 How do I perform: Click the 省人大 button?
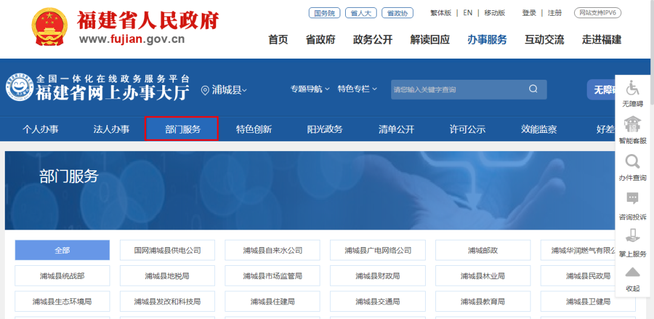pyautogui.click(x=361, y=13)
